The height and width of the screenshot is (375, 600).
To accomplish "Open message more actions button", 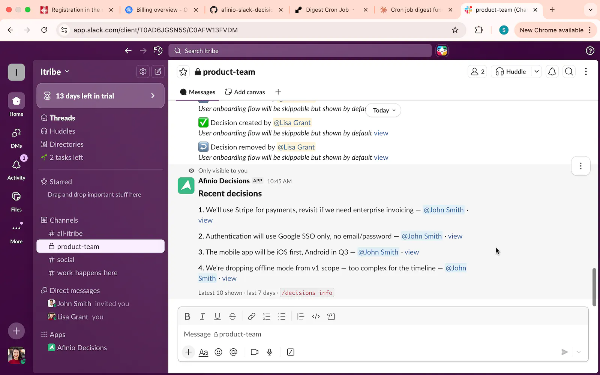I will [x=581, y=166].
